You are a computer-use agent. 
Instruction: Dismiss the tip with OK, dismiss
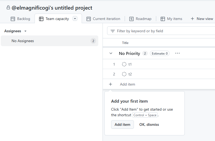(149, 124)
